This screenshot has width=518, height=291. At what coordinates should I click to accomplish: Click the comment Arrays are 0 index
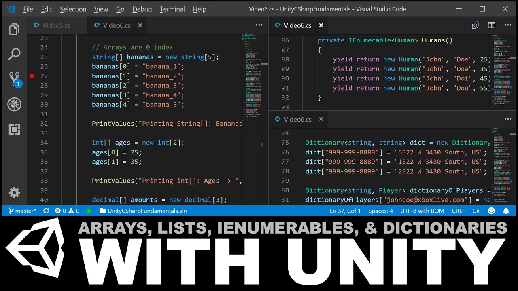[x=132, y=47]
